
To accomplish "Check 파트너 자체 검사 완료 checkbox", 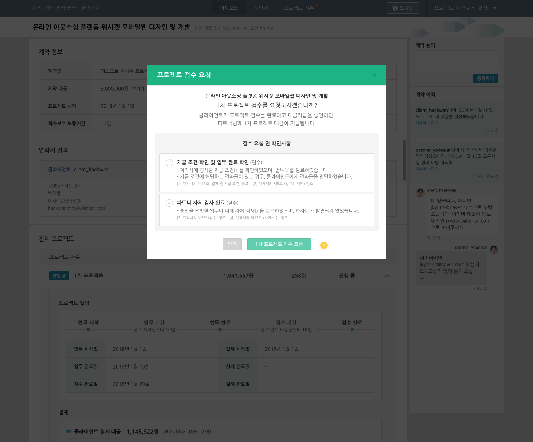I will [x=169, y=203].
